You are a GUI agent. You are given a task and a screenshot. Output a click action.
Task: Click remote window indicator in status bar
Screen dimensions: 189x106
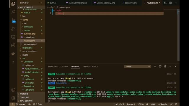pos(12,104)
